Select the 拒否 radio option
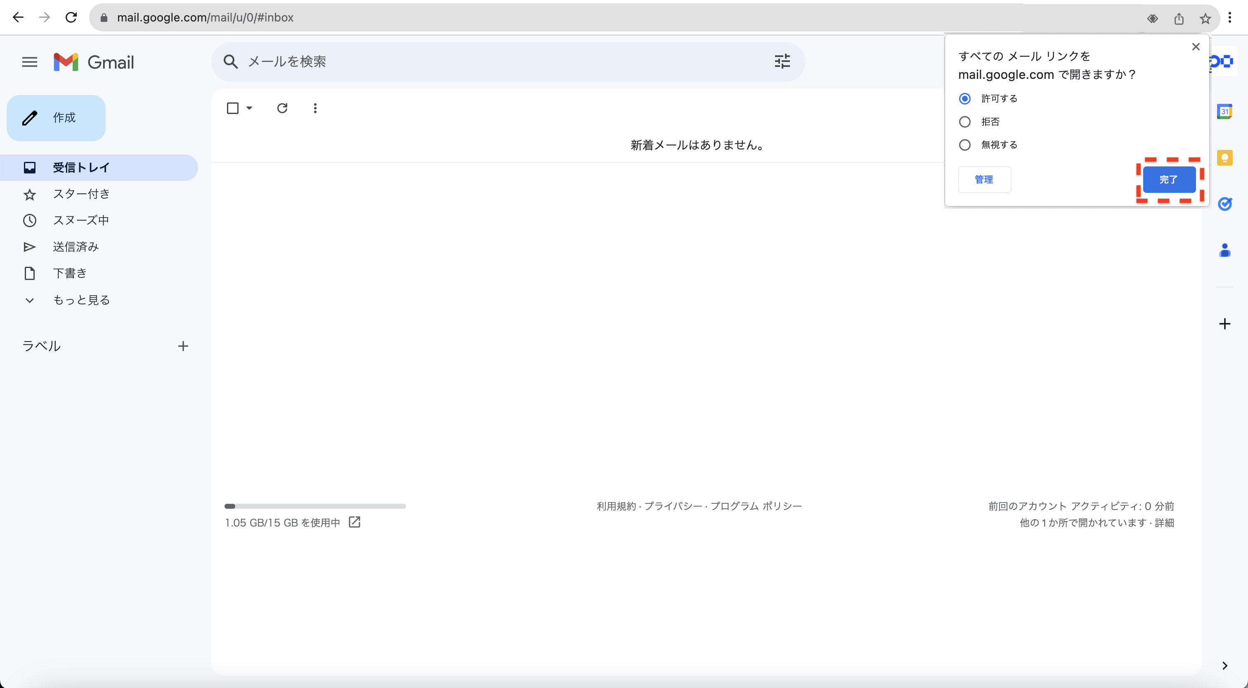The width and height of the screenshot is (1248, 688). pos(964,122)
